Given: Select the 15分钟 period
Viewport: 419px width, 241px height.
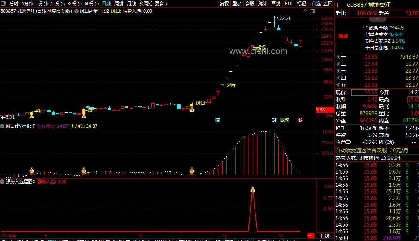Looking at the screenshot, I should 58,3.
